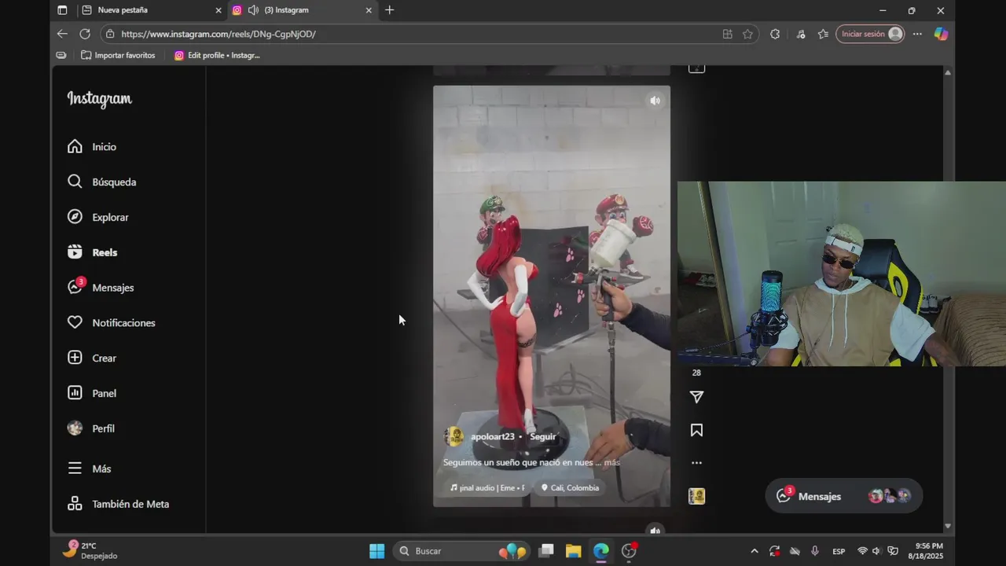This screenshot has height=566, width=1006.
Task: Click Seguir to follow apoloart23
Action: point(542,436)
